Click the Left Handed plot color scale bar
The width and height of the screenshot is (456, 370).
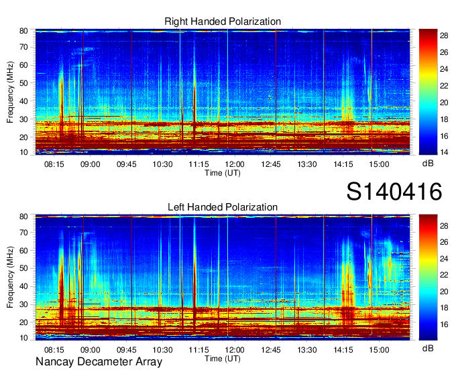click(x=428, y=277)
